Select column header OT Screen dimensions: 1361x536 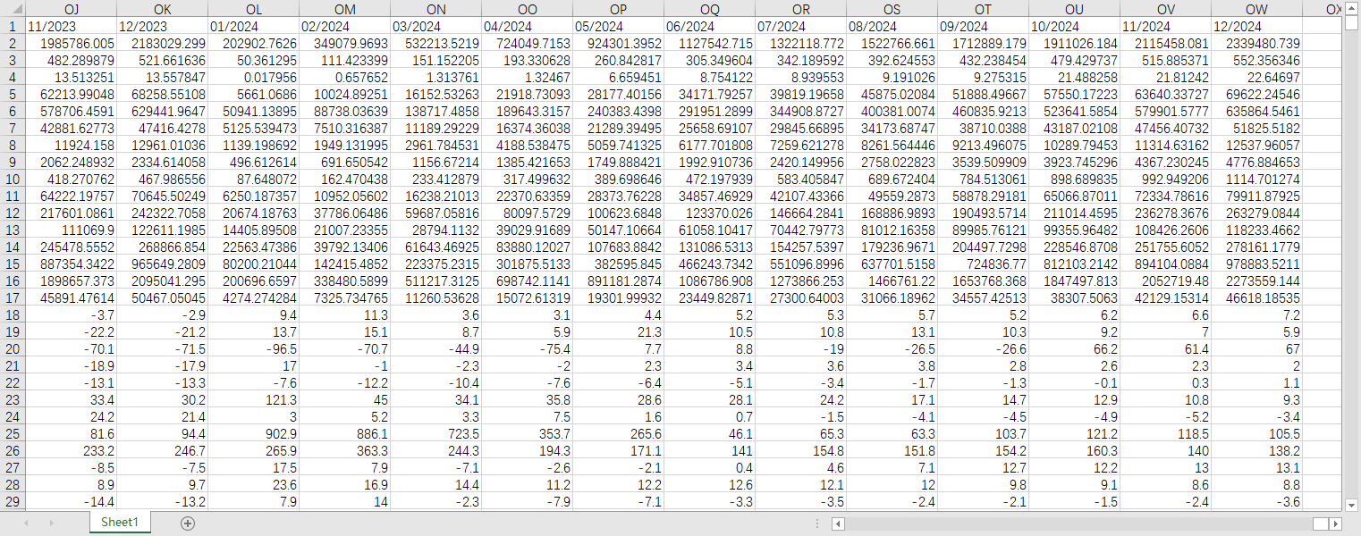click(x=983, y=9)
